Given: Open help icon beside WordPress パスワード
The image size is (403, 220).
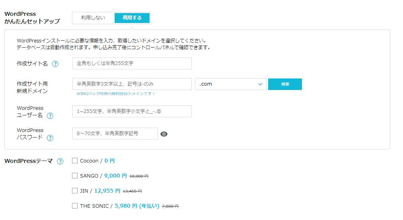Looking at the screenshot, I should coord(50,138).
